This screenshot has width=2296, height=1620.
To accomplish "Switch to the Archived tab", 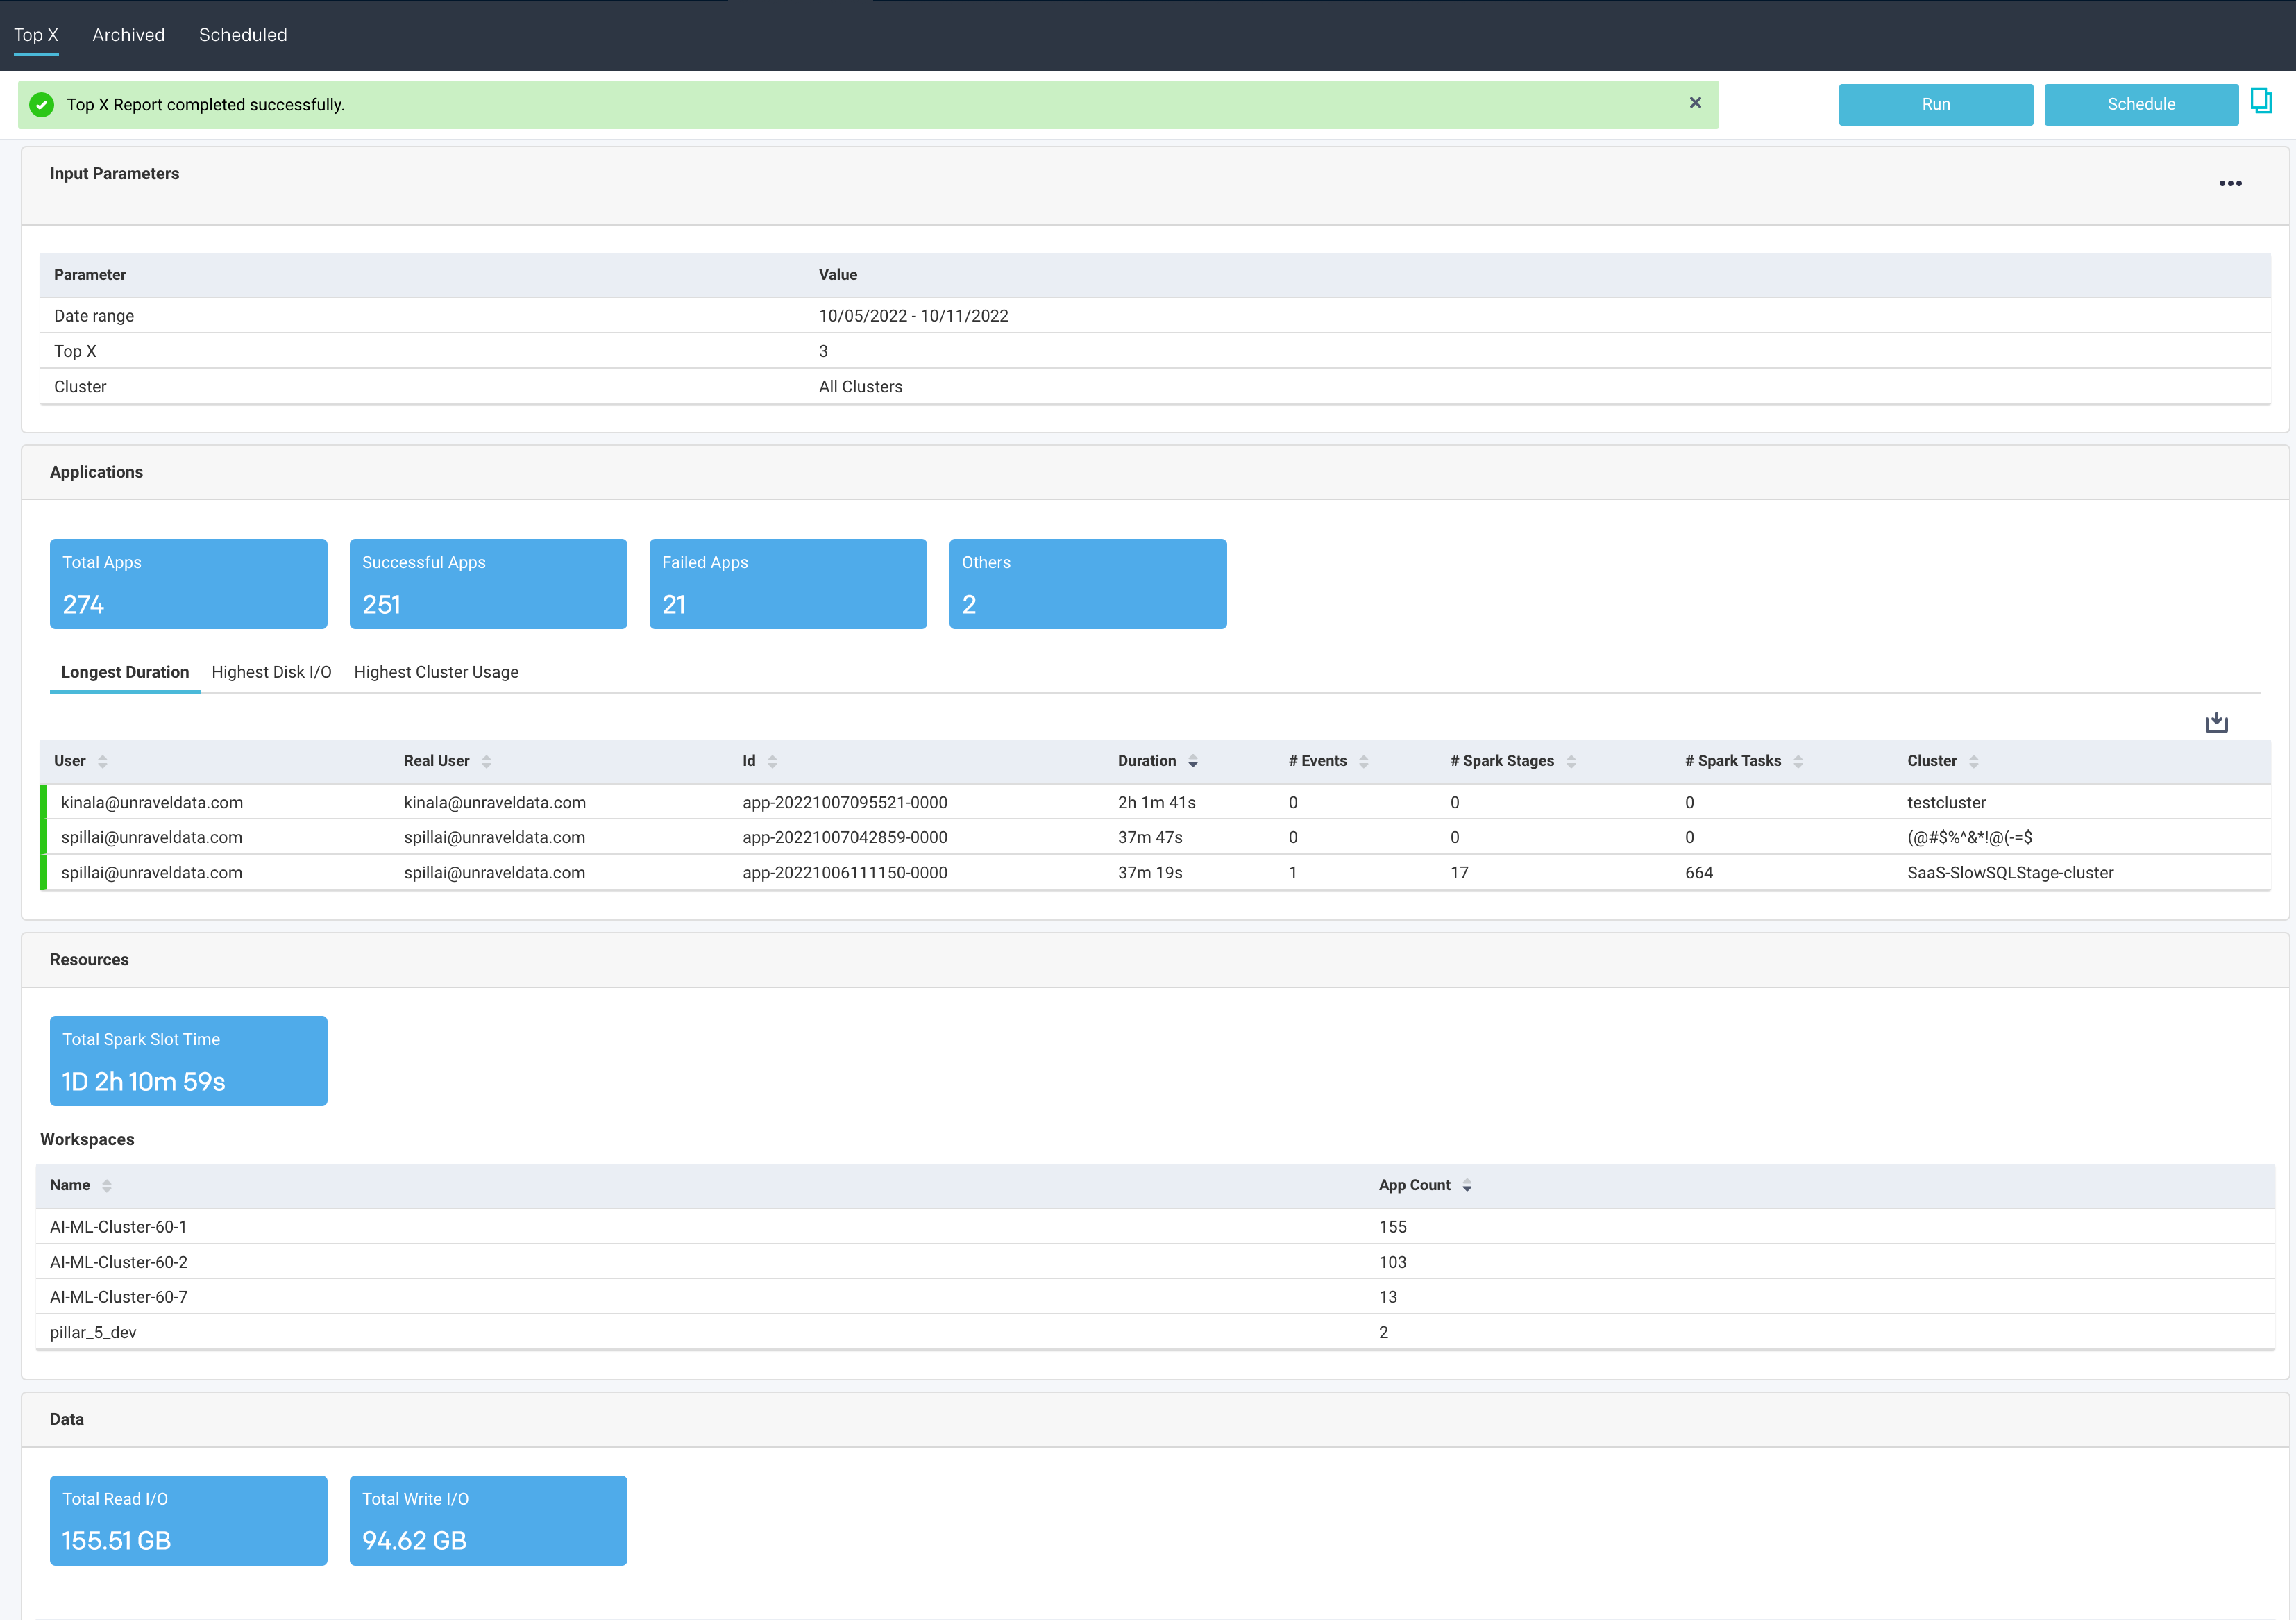I will [x=128, y=34].
